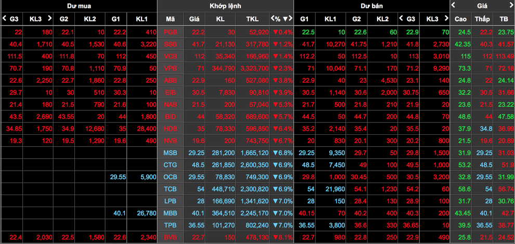The image size is (515, 244).
Task: Click right arrow in the top Giá header
Action: click(x=511, y=5)
